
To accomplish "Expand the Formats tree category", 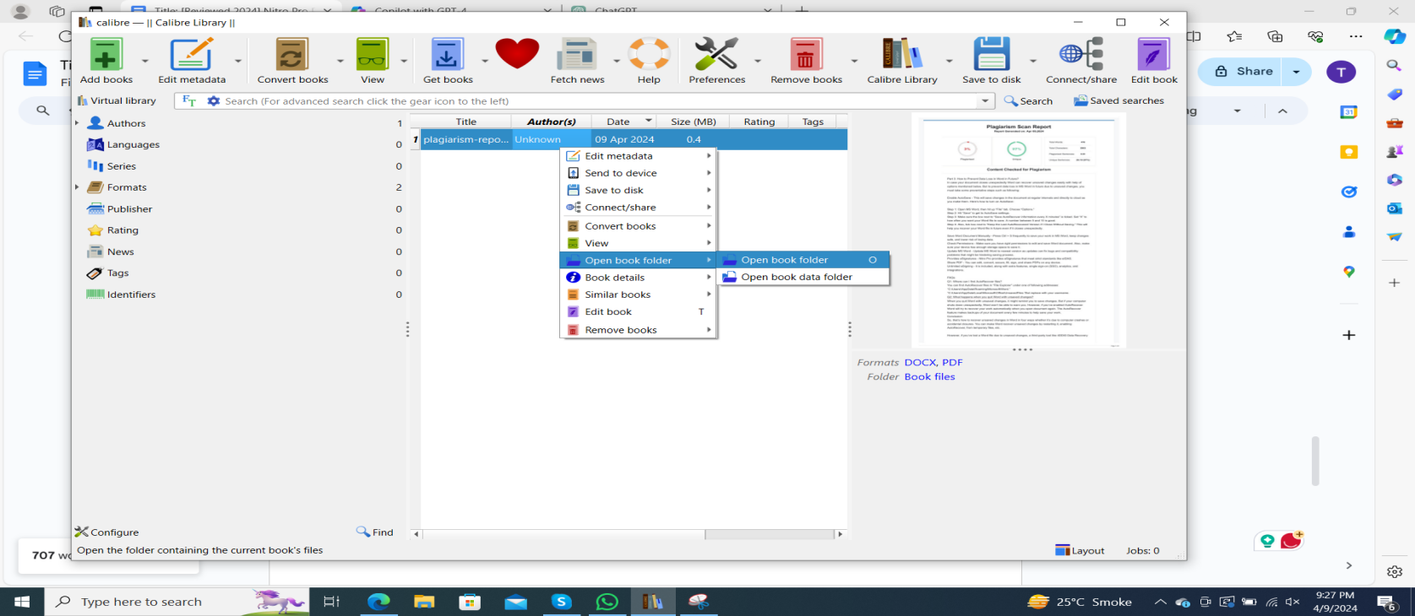I will (78, 187).
